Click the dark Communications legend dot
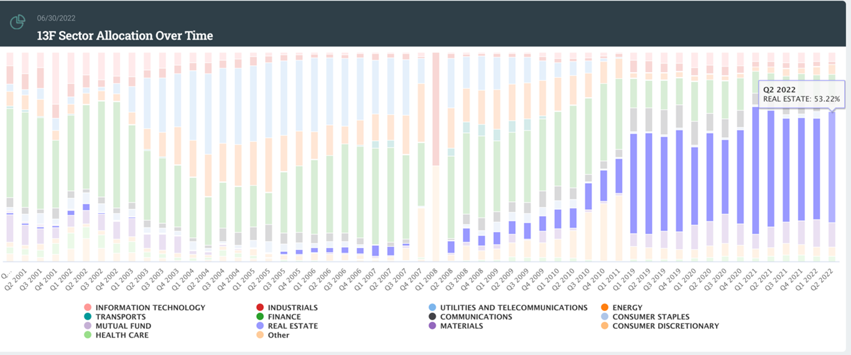 [432, 317]
